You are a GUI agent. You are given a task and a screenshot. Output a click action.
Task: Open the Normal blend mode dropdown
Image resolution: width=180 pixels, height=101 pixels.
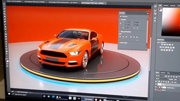coord(162,79)
